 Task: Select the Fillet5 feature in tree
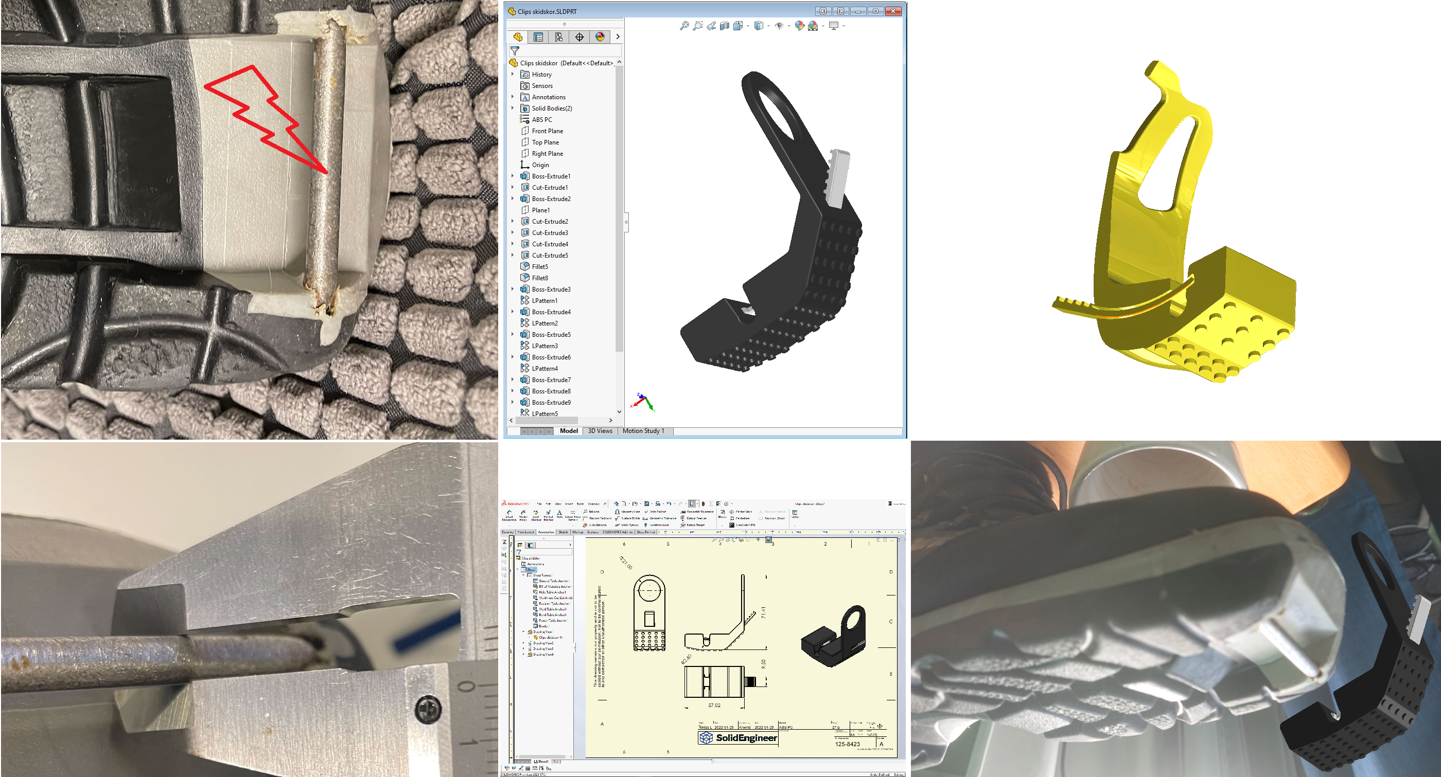click(540, 267)
